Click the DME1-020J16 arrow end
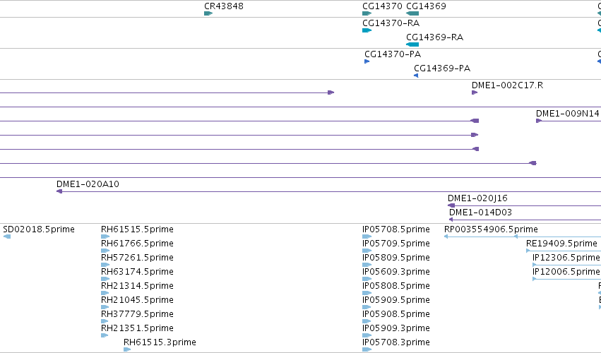 (451, 205)
